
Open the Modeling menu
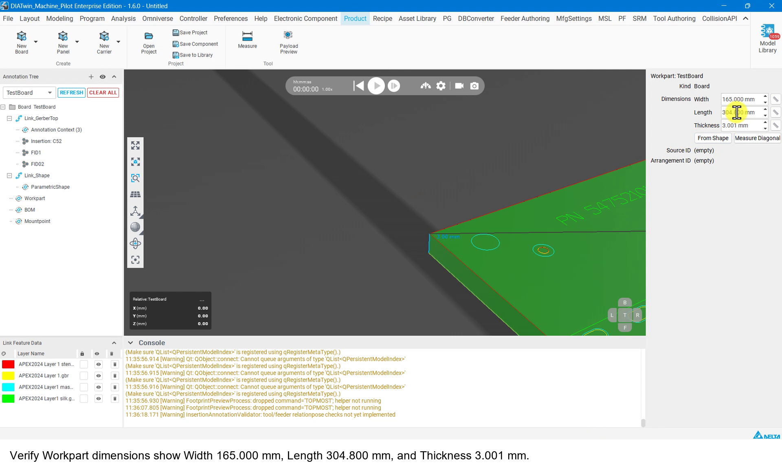coord(59,19)
